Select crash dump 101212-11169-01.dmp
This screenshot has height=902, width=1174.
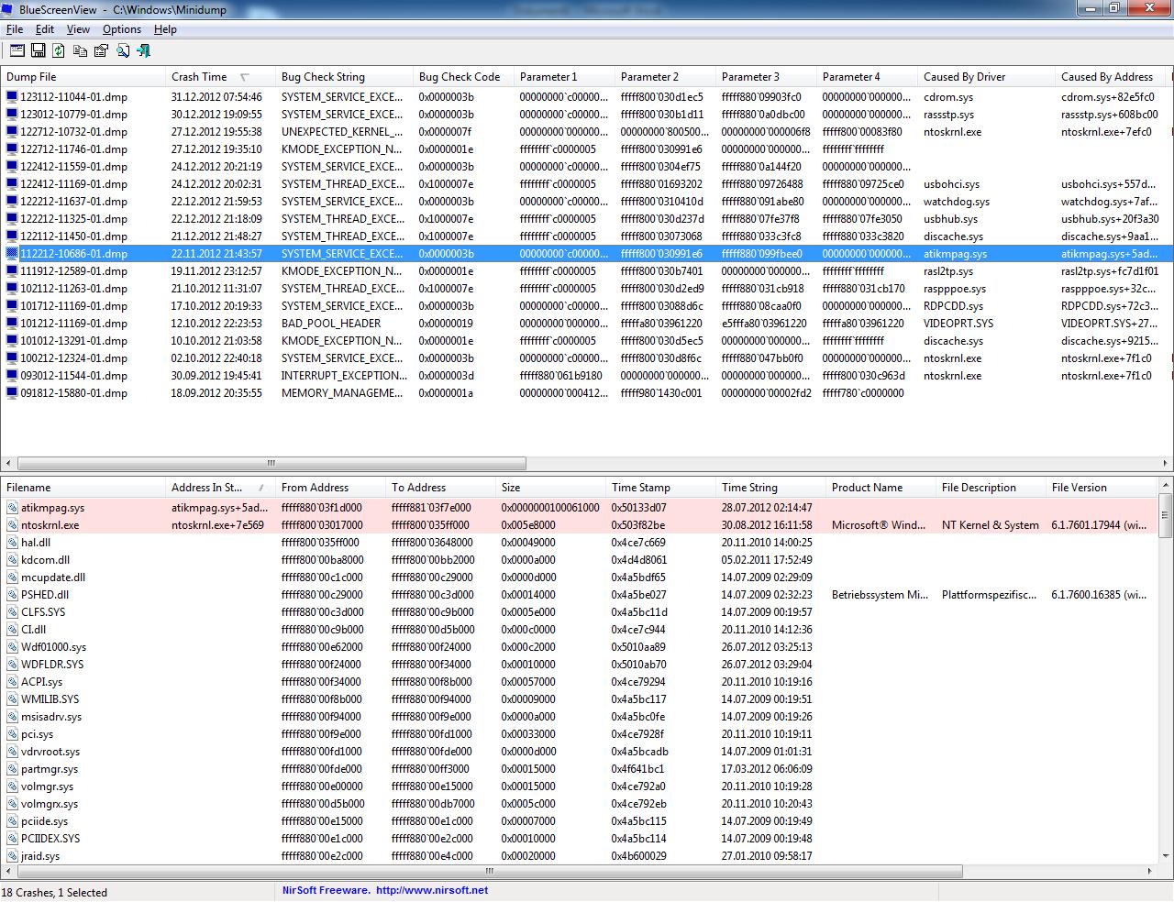73,324
